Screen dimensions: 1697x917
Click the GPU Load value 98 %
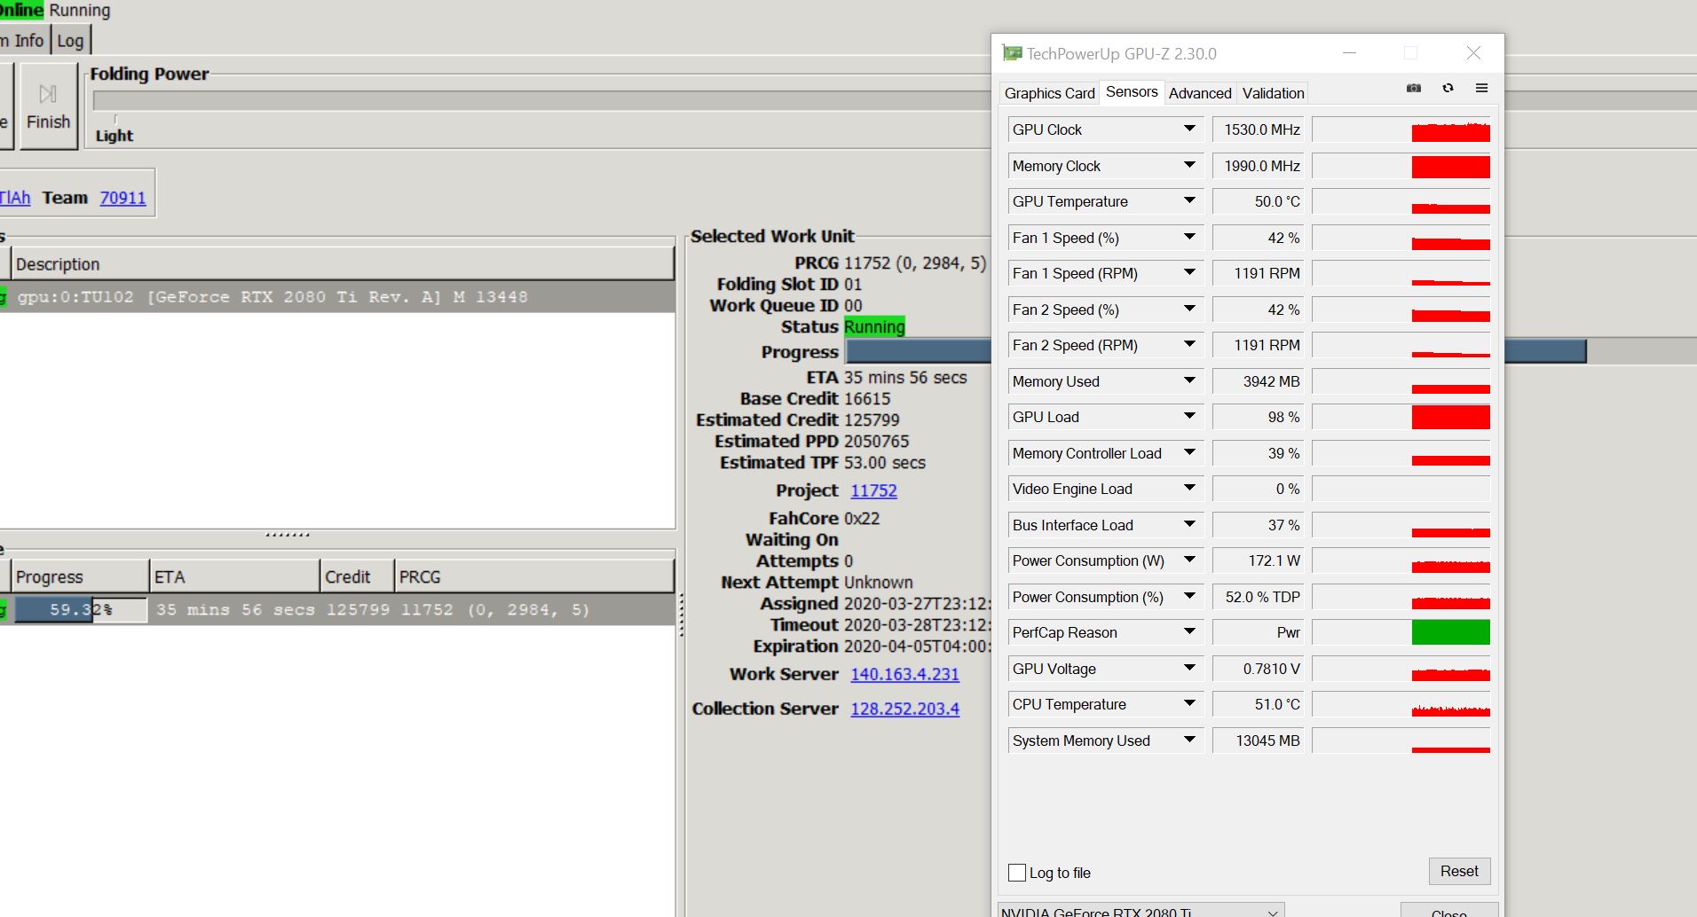click(x=1258, y=417)
